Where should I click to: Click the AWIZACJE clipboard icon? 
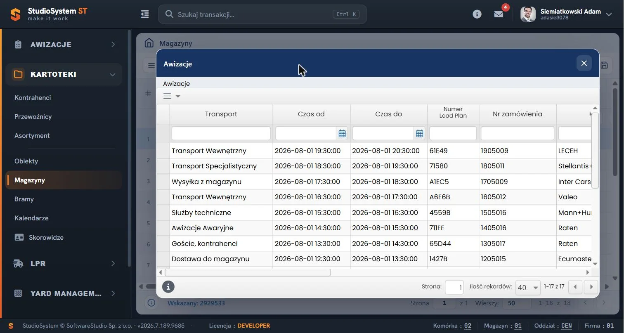18,45
